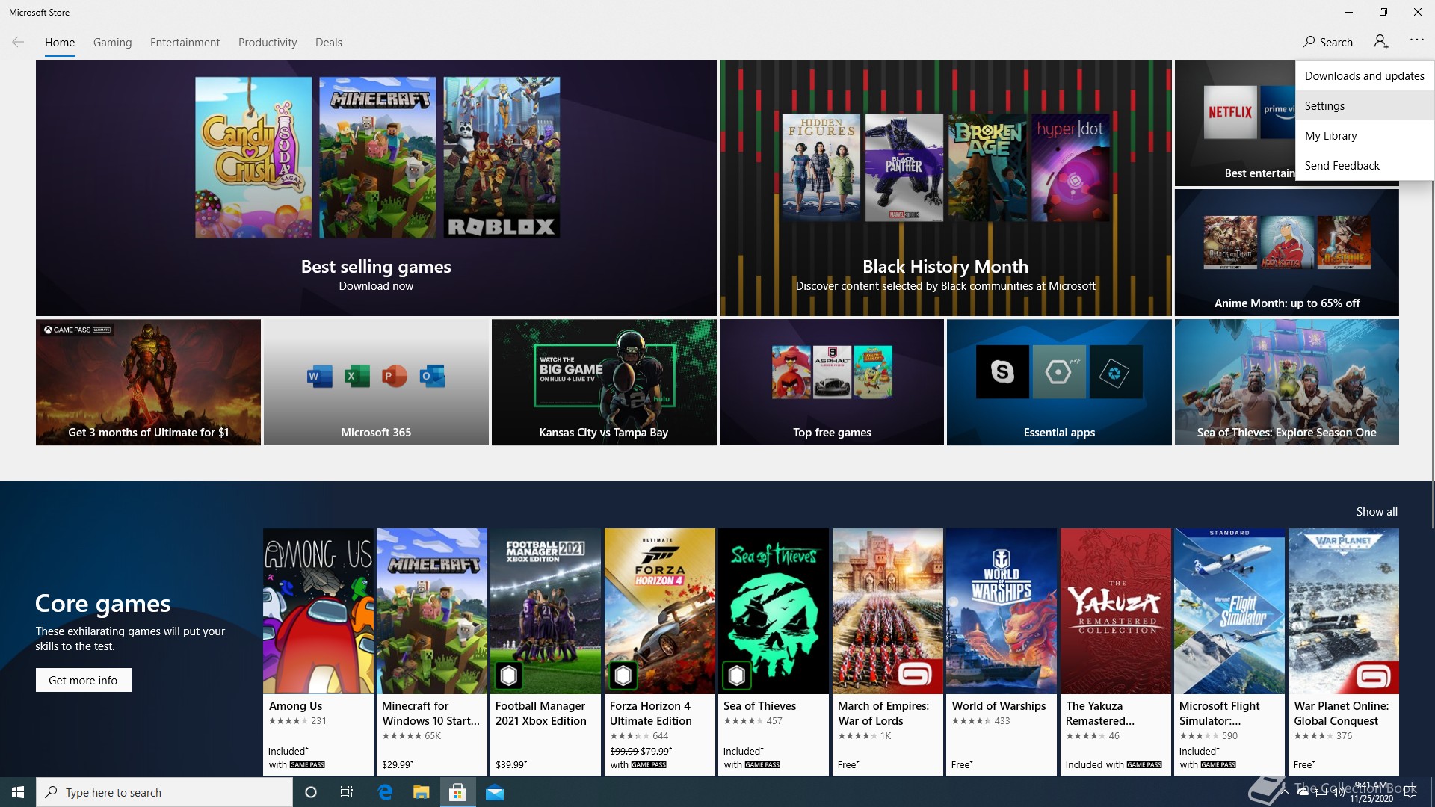
Task: Open action center notification icon
Action: tap(1410, 792)
